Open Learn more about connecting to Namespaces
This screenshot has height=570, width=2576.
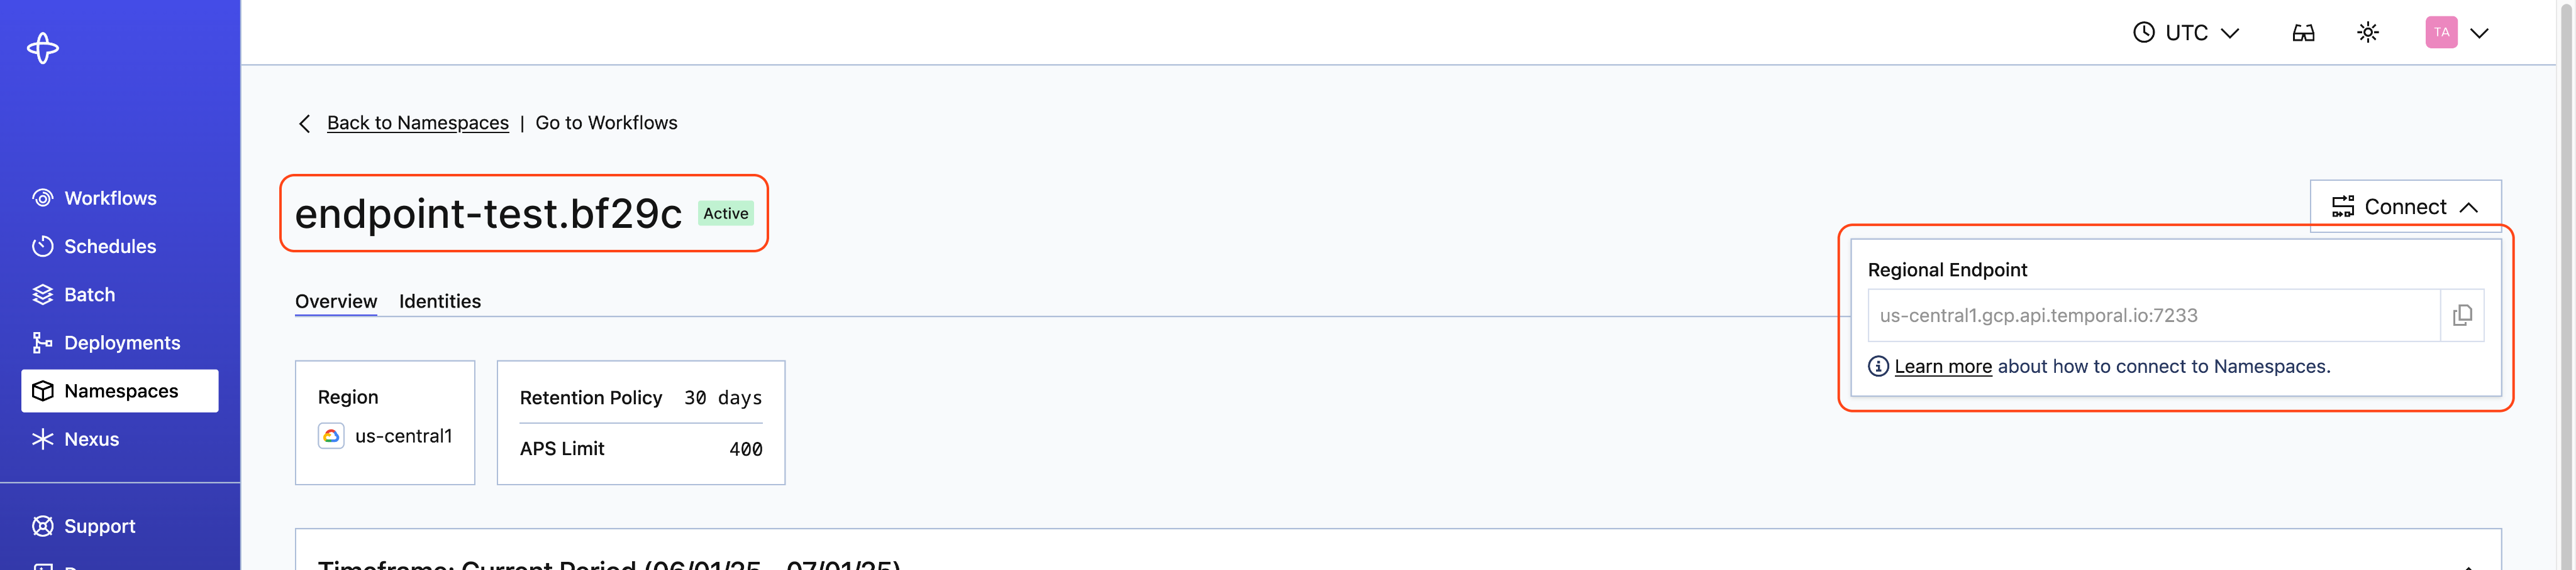(x=1943, y=367)
